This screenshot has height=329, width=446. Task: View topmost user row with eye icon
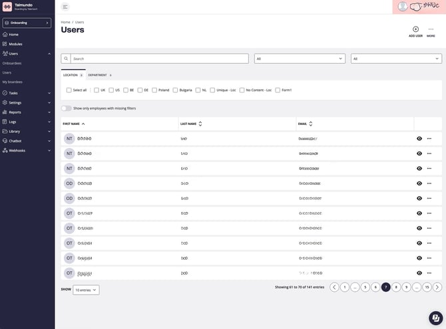pyautogui.click(x=419, y=139)
